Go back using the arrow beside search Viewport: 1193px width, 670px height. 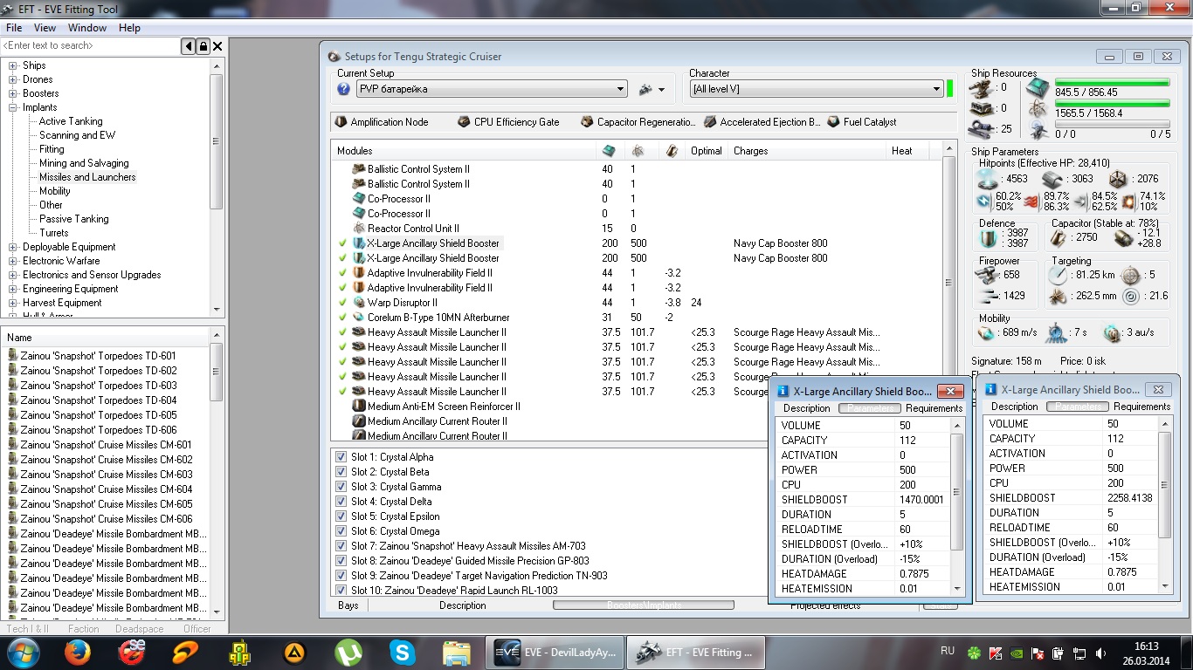click(x=189, y=46)
